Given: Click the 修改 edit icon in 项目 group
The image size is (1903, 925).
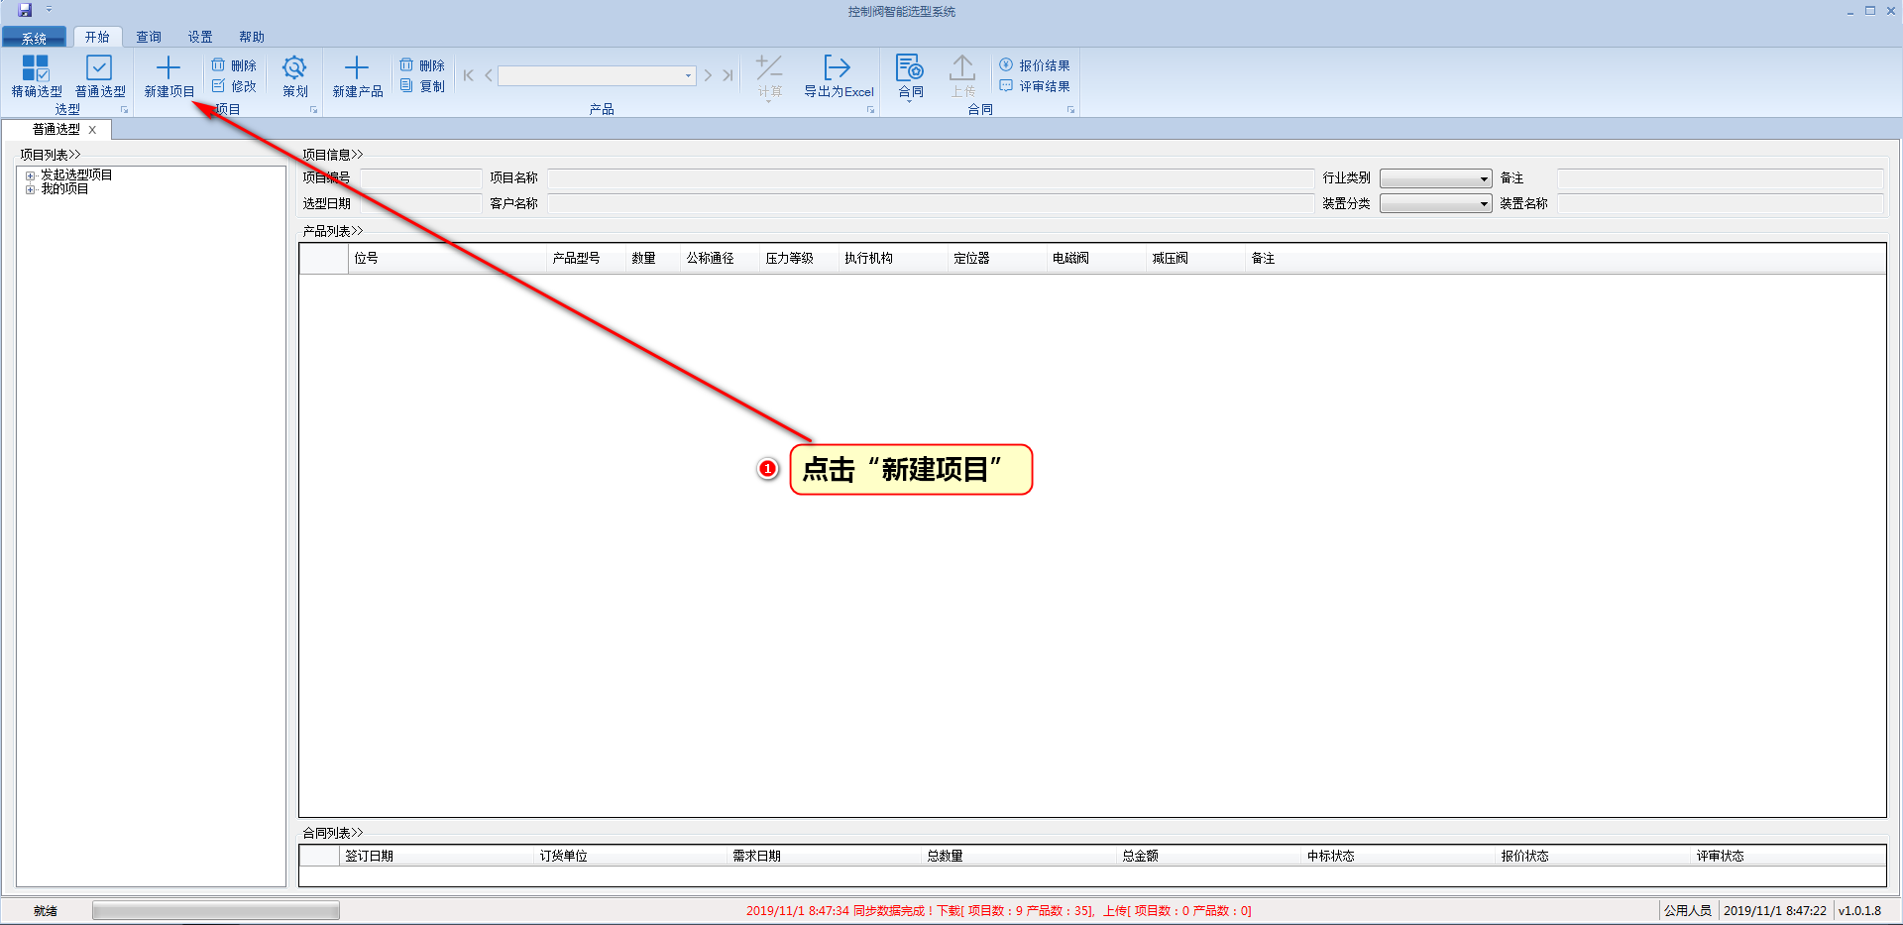Looking at the screenshot, I should [219, 86].
